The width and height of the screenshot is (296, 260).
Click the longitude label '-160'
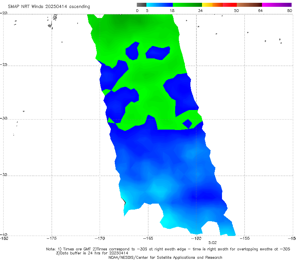pyautogui.click(x=196, y=238)
